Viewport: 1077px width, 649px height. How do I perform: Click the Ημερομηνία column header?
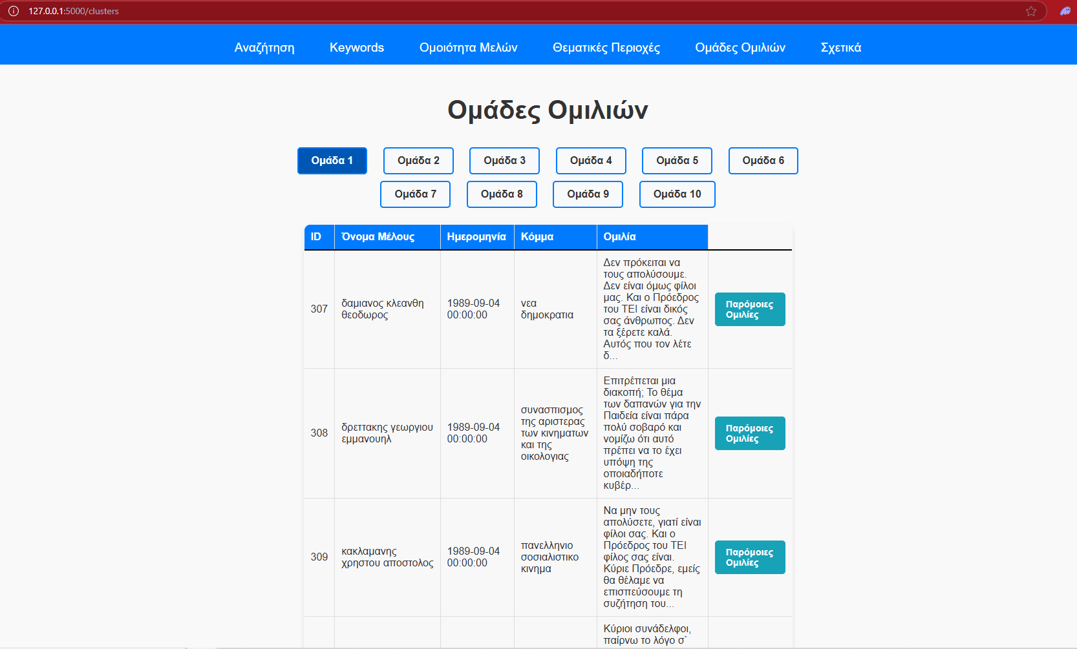coord(477,237)
